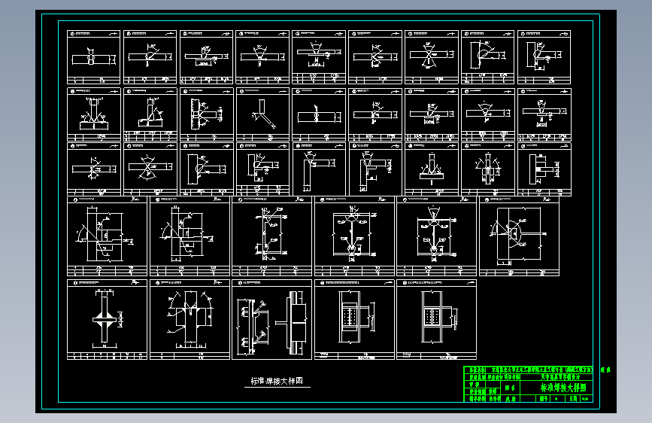The height and width of the screenshot is (423, 652).
Task: Select the inclined branch plate weld detail
Action: 262,114
